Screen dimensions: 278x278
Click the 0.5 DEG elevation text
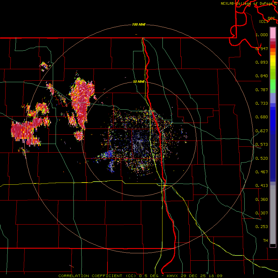point(149,276)
